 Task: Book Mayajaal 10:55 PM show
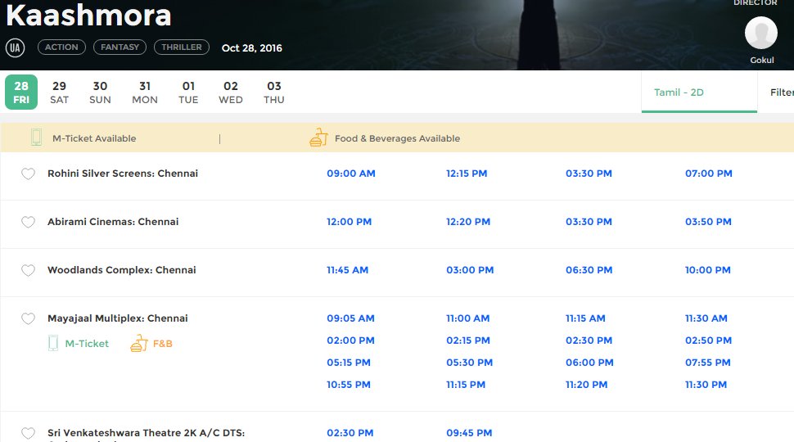pyautogui.click(x=349, y=384)
